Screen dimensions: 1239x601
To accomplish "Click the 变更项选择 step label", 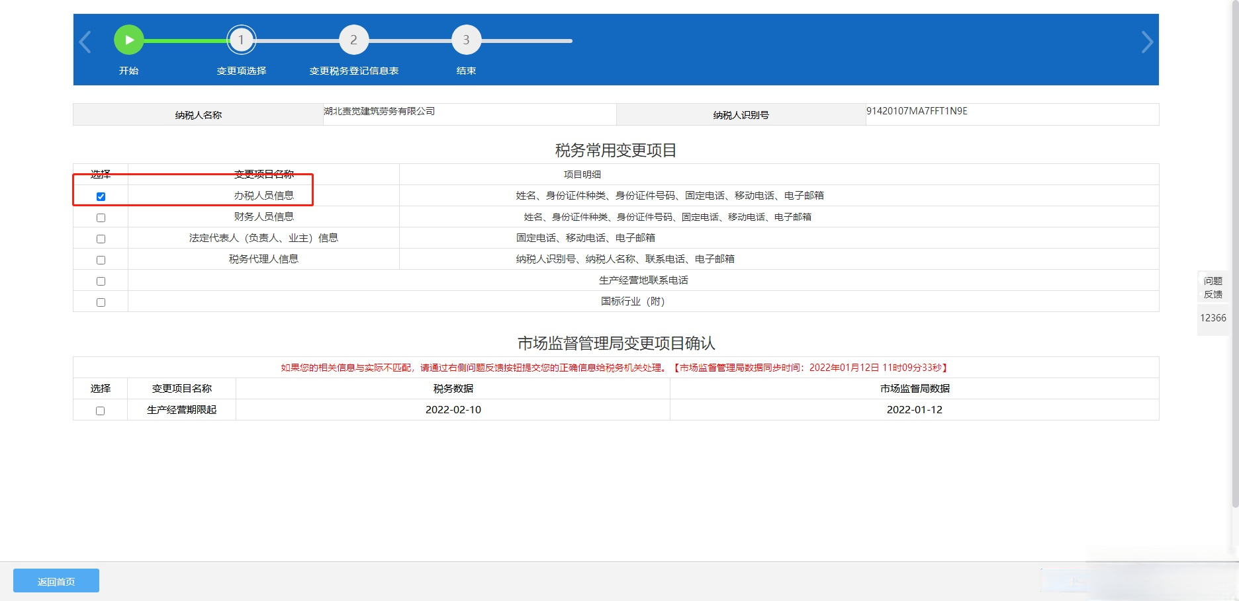I will coord(241,71).
